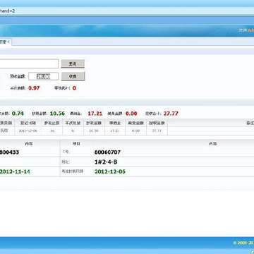Image resolution: width=254 pixels, height=254 pixels.
Task: Click the bold number ending 800433
Action: (x=9, y=152)
